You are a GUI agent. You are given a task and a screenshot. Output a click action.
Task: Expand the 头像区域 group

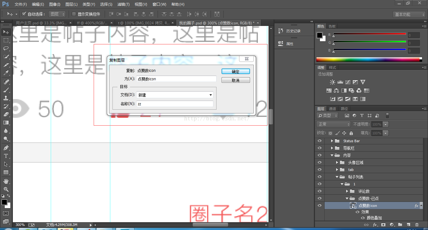click(337, 162)
